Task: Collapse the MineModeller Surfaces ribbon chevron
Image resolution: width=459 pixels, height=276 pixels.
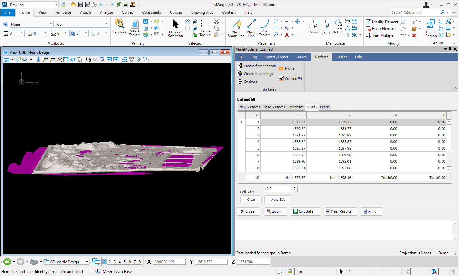Action: click(x=455, y=88)
